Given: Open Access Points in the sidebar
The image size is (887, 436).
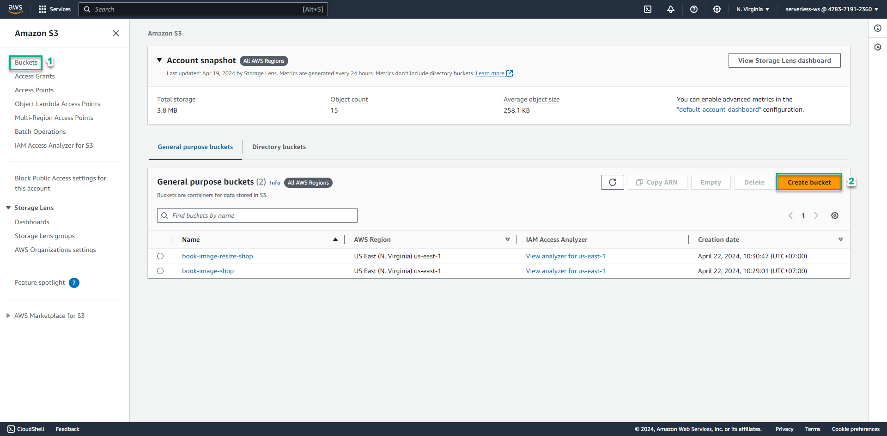Looking at the screenshot, I should coord(34,90).
